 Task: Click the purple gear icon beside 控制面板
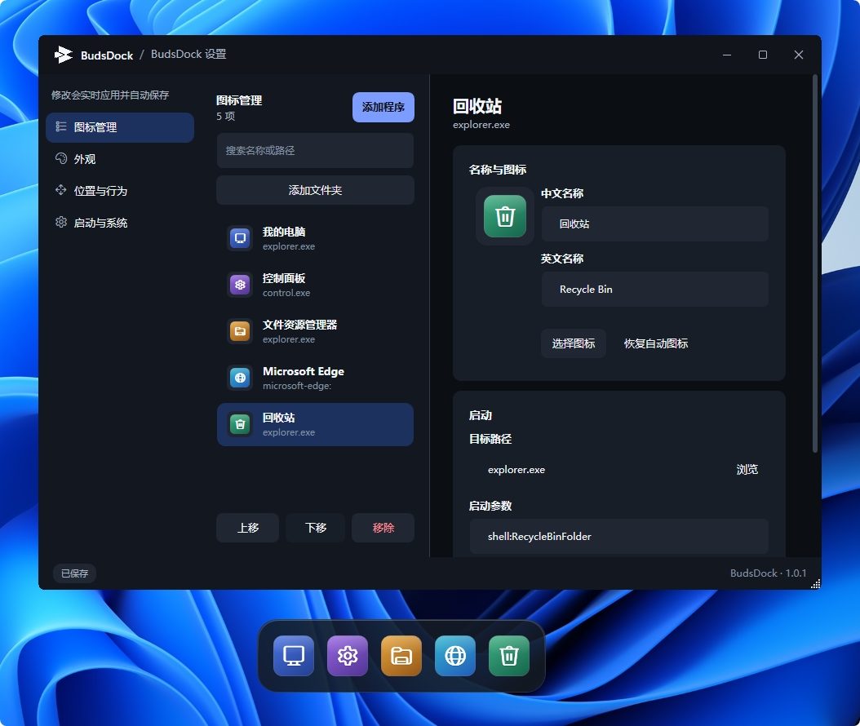(240, 285)
